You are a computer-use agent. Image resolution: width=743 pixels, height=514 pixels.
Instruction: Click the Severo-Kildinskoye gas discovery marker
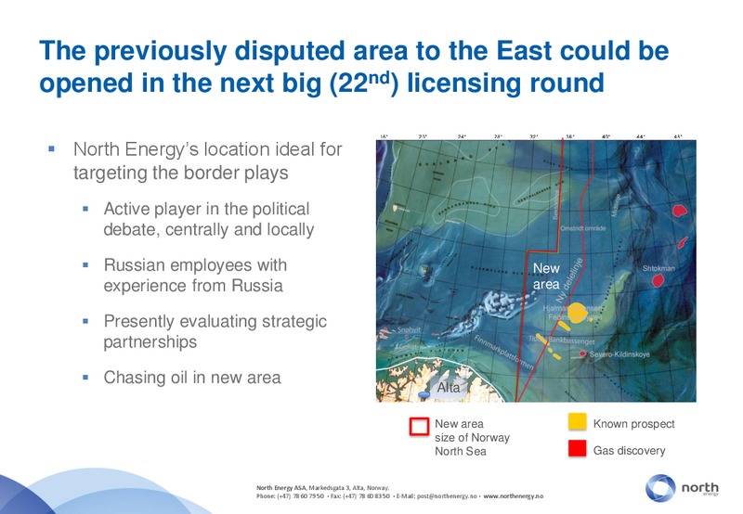[583, 353]
